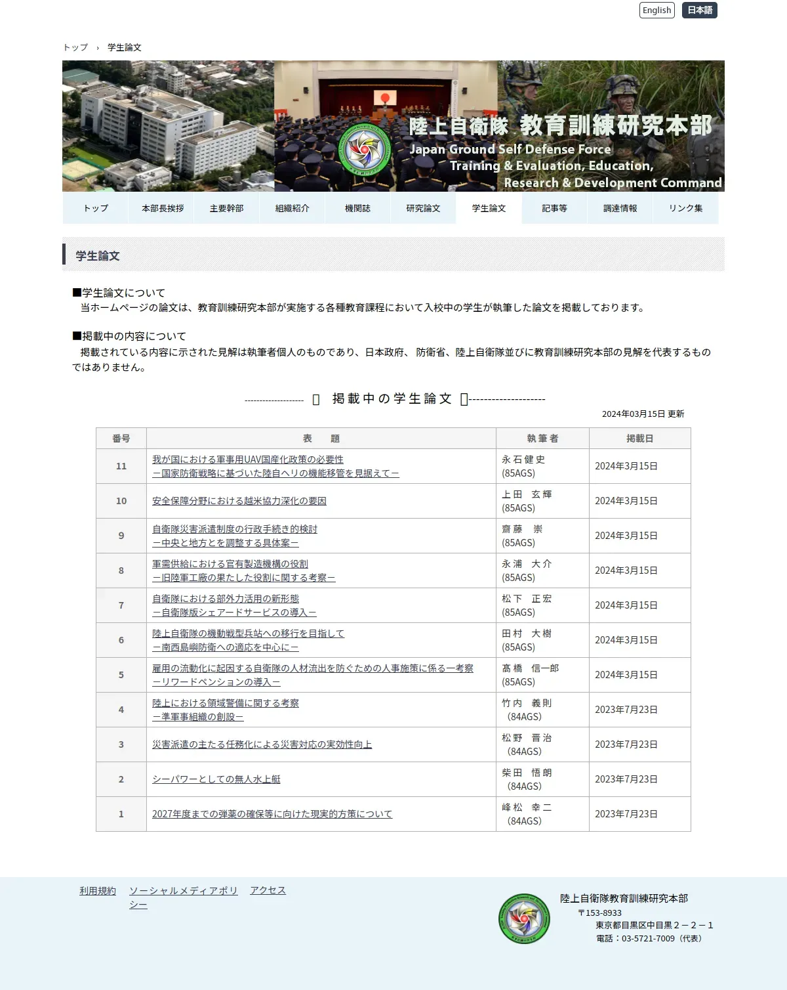
Task: Click the 執筆者 column header
Action: [x=542, y=439]
